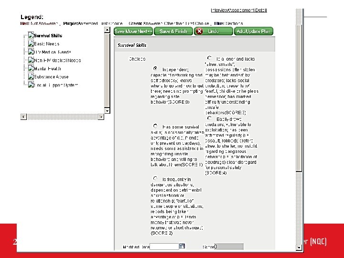
Task: Select Mental Health in the tree
Action: click(x=48, y=69)
